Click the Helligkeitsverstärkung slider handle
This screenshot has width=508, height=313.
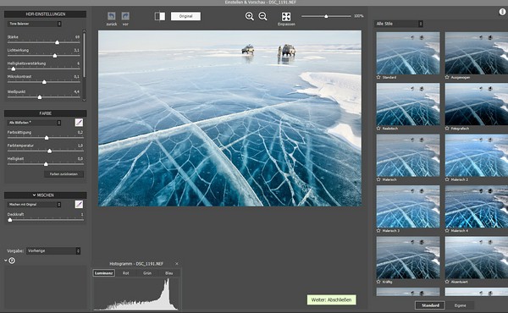pyautogui.click(x=14, y=69)
